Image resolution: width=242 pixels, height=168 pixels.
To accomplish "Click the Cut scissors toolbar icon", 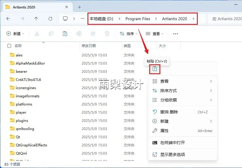I will point(37,34).
